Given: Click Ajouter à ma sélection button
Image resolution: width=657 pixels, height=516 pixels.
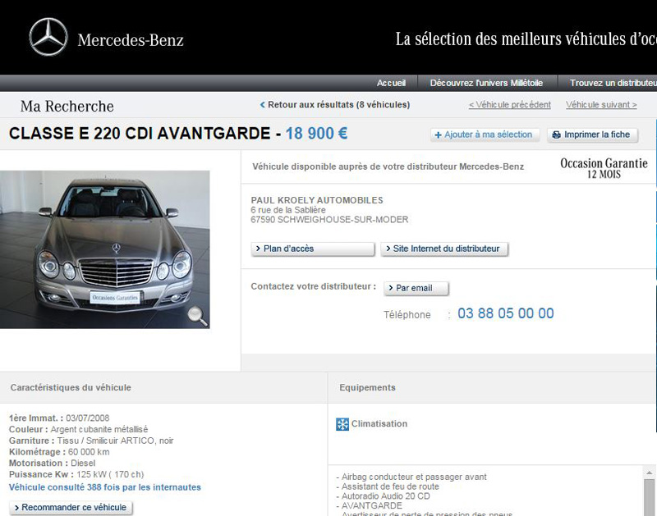Looking at the screenshot, I should [485, 135].
